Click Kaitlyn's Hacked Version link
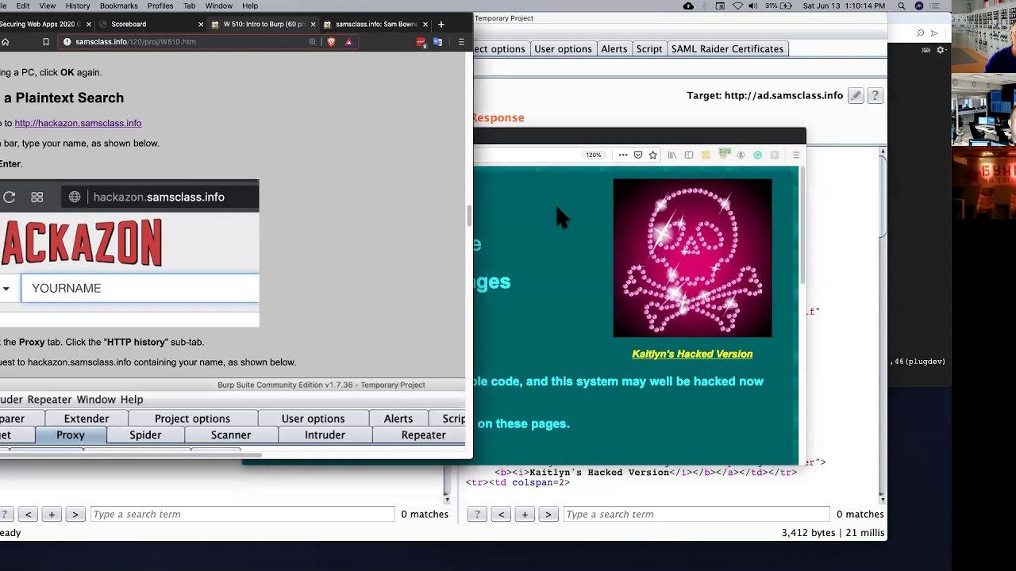Viewport: 1016px width, 571px height. click(x=692, y=354)
